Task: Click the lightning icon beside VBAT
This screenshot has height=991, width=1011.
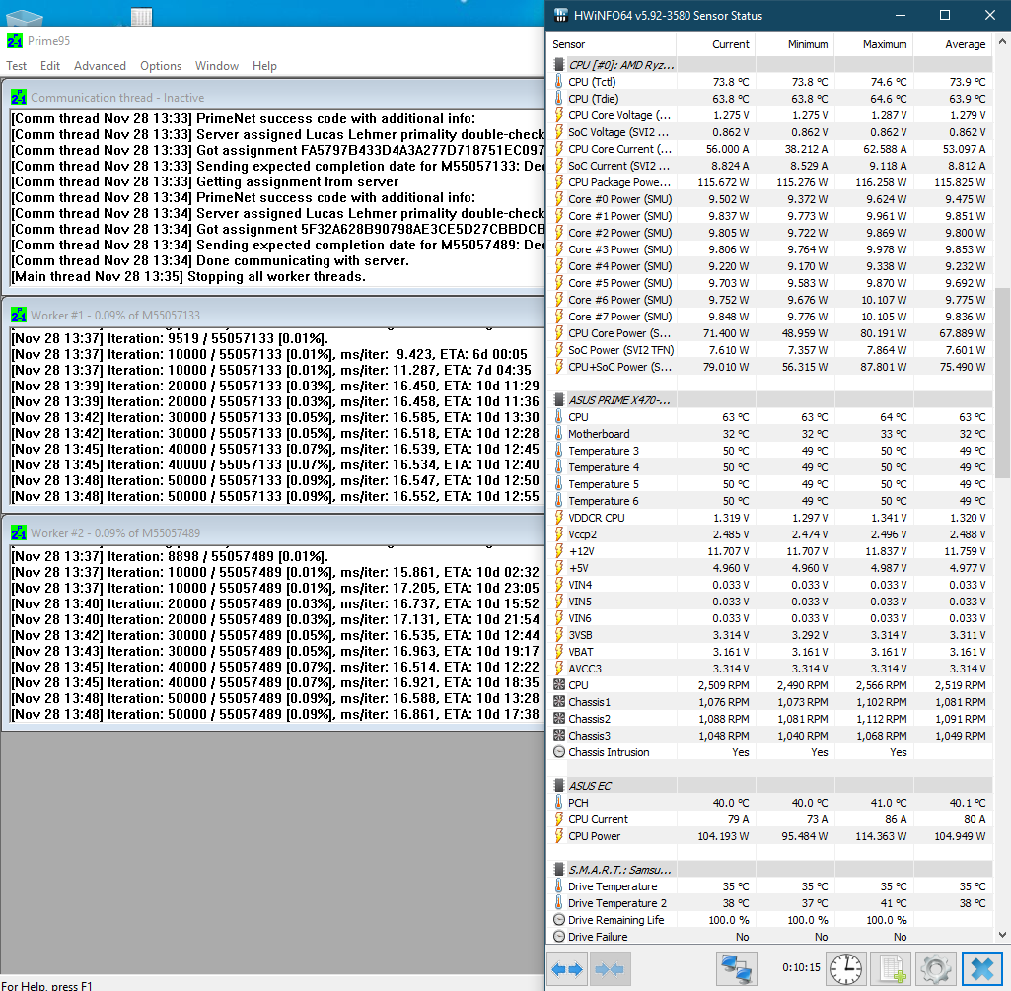Action: [558, 652]
